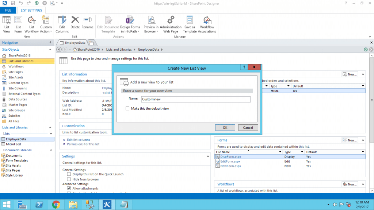Click the green Refresh icon in quick access toolbar
374x210 pixels.
coord(37,3)
